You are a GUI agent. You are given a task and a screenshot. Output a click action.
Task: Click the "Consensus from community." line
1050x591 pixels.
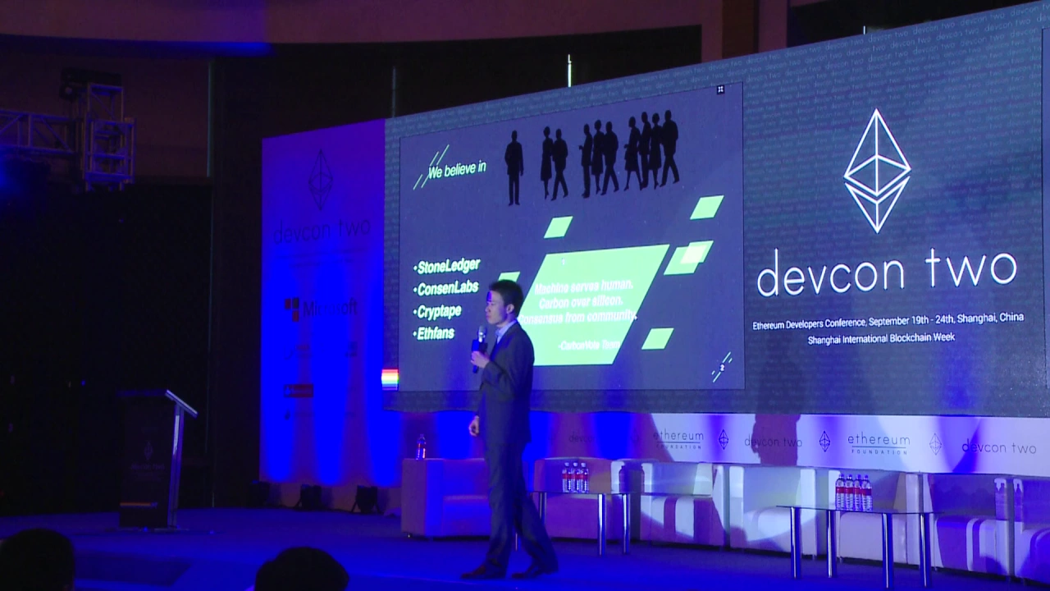[578, 315]
